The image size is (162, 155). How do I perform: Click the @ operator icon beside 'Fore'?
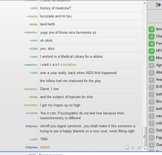152,44
